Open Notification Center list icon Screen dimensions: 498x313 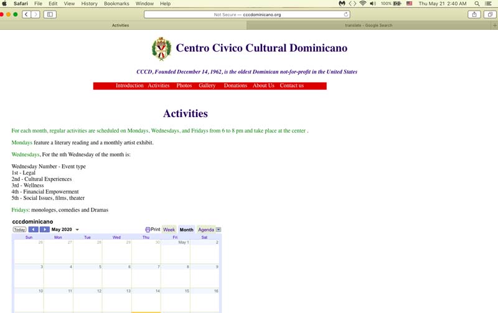489,4
